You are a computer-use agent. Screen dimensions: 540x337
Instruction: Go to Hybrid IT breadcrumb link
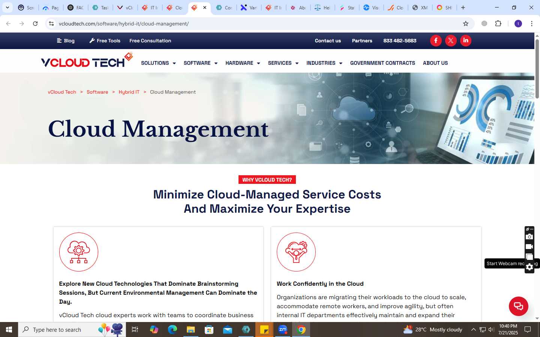(x=129, y=92)
